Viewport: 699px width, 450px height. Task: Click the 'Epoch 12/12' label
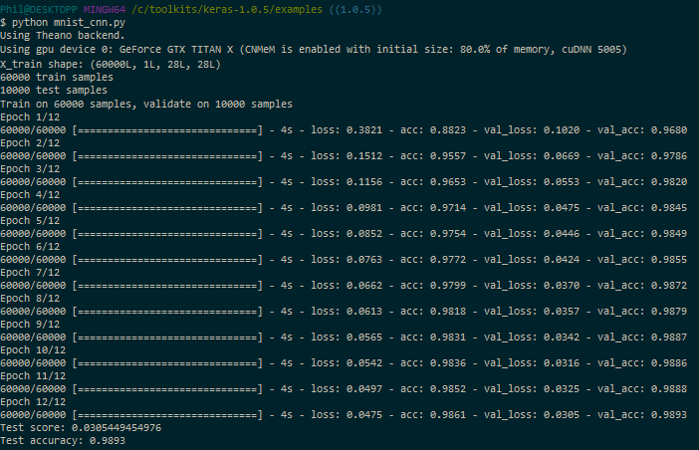tap(33, 402)
